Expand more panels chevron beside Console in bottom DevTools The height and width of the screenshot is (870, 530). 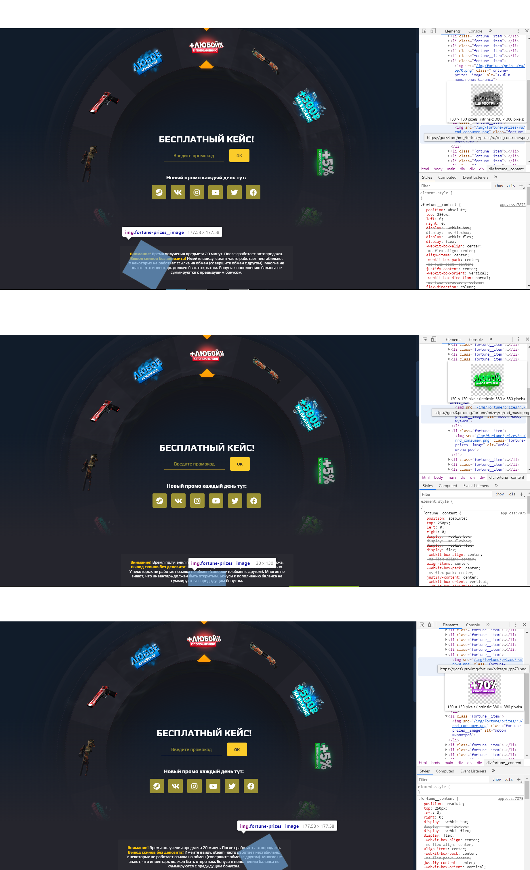click(x=488, y=625)
